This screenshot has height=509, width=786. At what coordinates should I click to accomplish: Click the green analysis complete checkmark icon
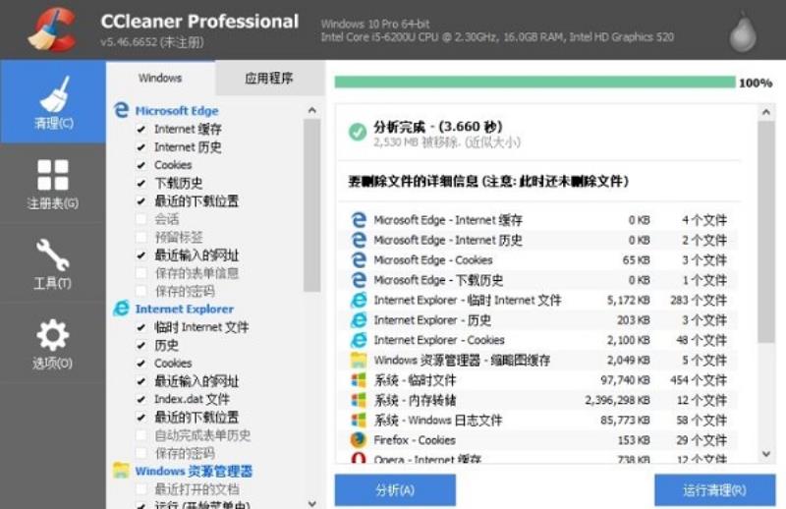(x=358, y=132)
